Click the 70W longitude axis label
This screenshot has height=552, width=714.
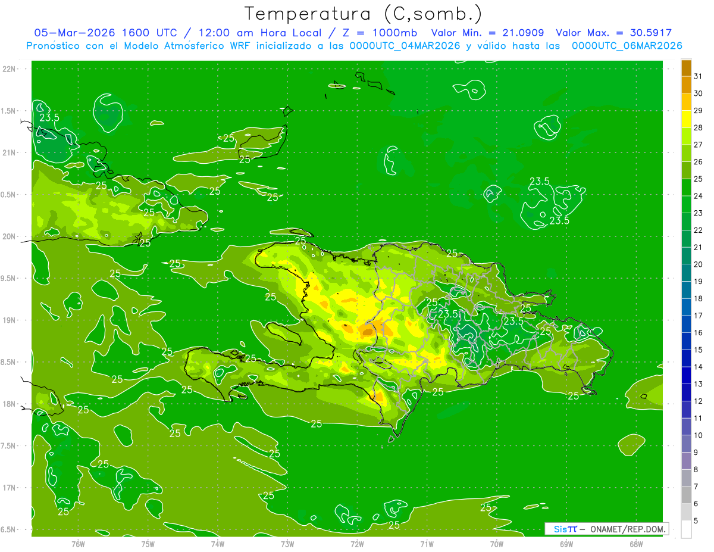point(497,544)
